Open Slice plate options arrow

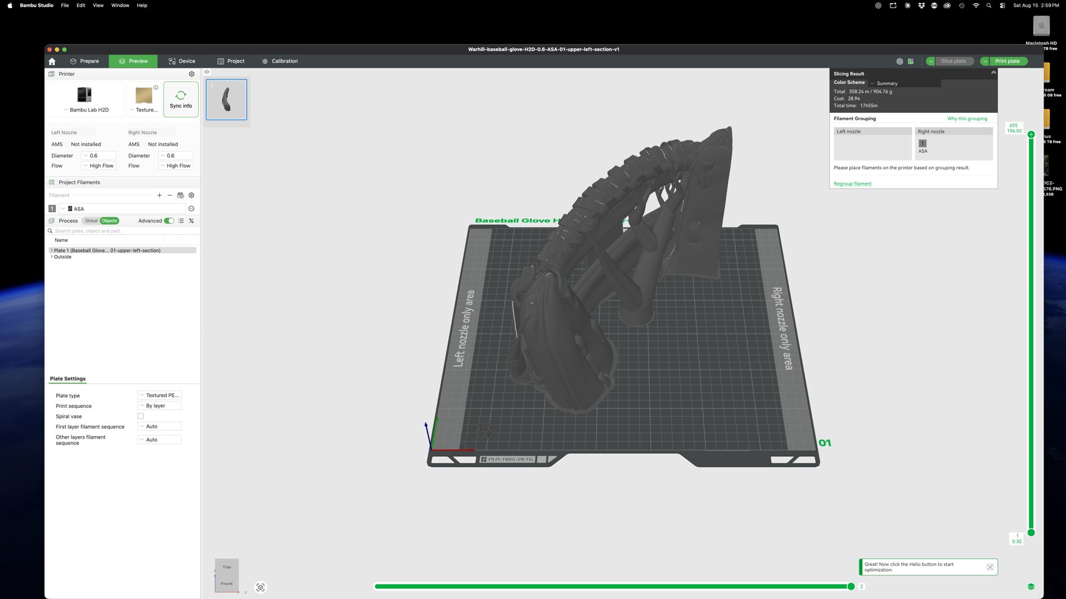931,61
